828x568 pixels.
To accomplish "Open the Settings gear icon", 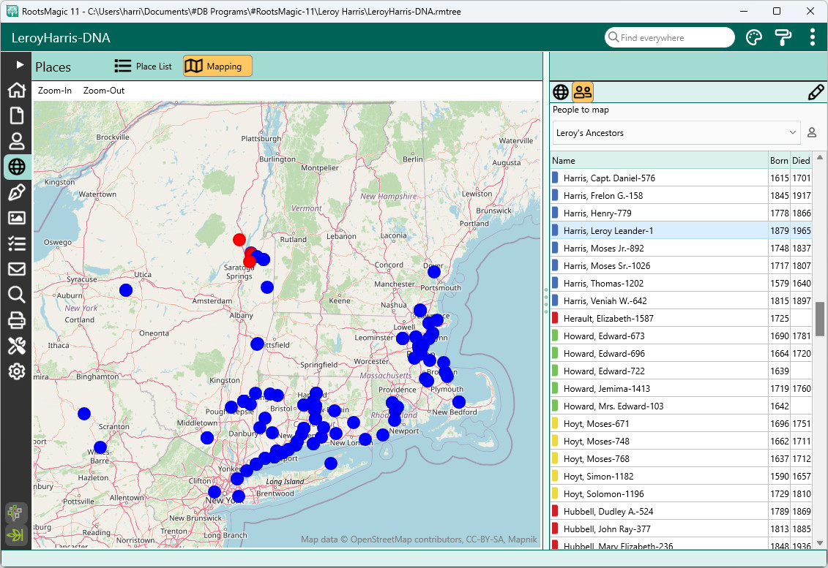I will tap(16, 371).
